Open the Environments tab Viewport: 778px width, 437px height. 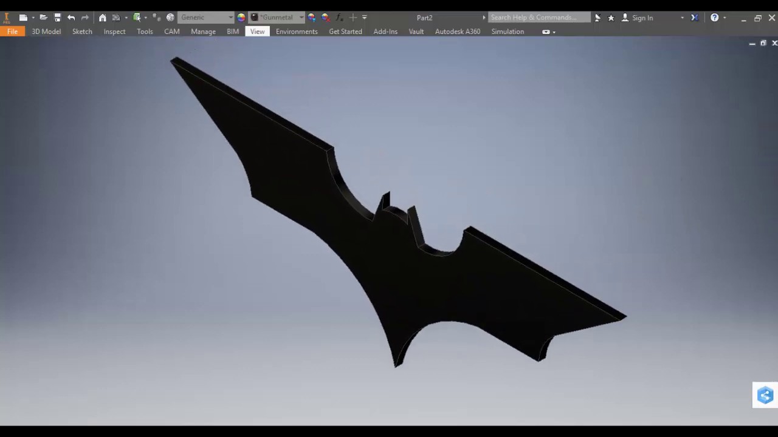coord(297,32)
